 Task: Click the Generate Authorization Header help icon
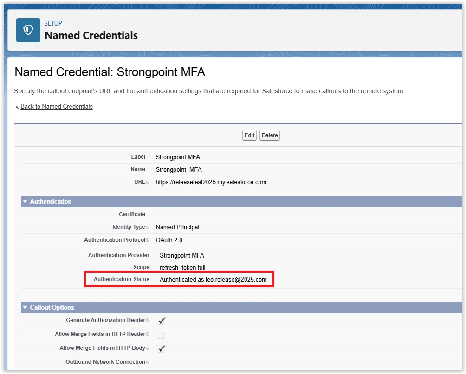[149, 320]
